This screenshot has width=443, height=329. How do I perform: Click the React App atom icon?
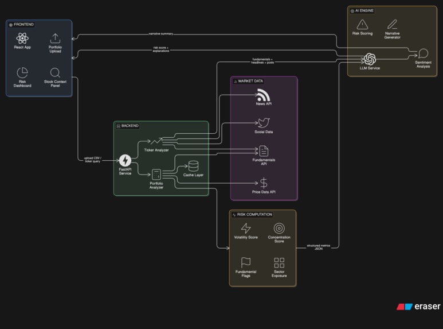(22, 38)
